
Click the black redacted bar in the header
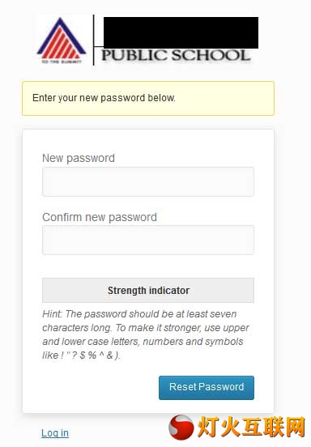click(x=181, y=32)
